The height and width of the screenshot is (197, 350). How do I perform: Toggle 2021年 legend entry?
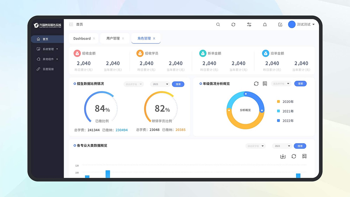(x=285, y=111)
